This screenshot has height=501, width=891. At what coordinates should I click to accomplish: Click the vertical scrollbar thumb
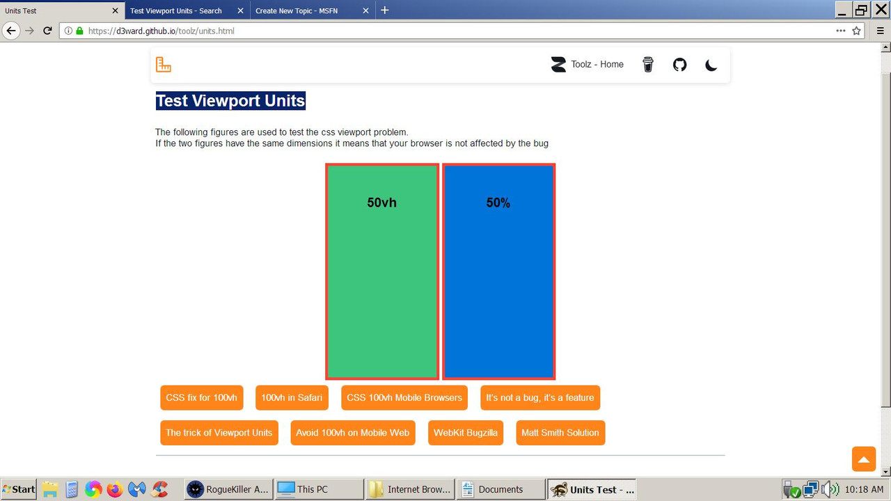[x=885, y=239]
